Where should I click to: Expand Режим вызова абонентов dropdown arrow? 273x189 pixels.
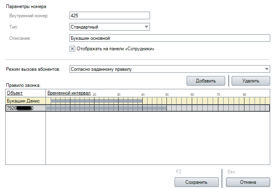pos(267,69)
